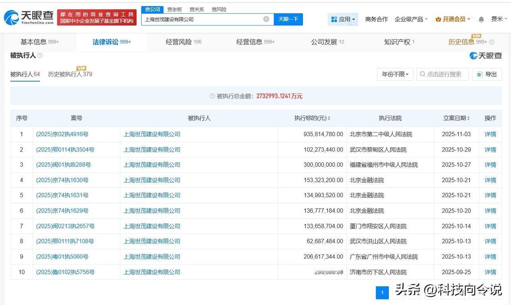Image resolution: width=511 pixels, height=305 pixels.
Task: Open the 费米 account dropdown
Action: (x=499, y=19)
